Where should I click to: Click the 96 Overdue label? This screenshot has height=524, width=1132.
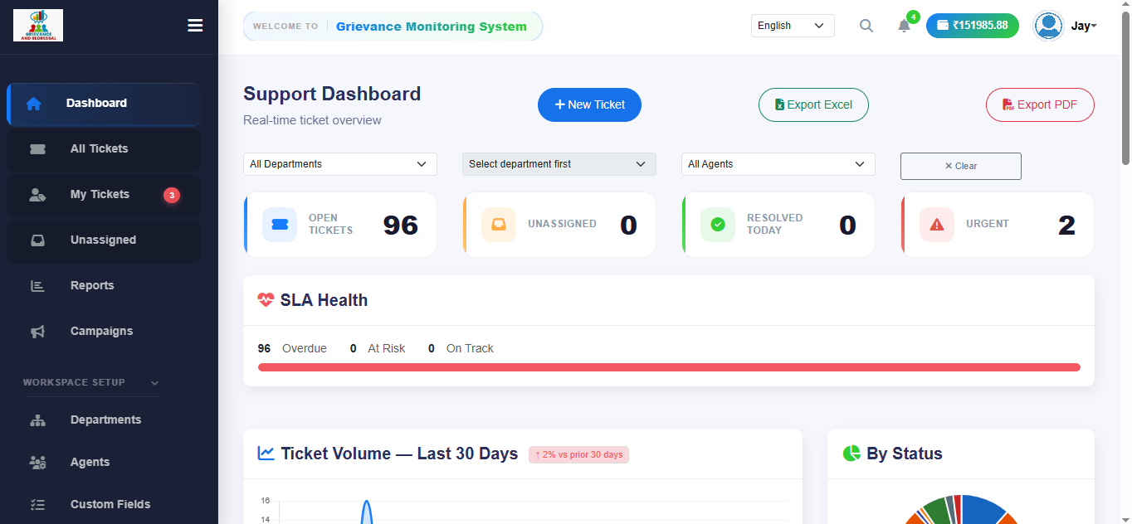(x=292, y=348)
